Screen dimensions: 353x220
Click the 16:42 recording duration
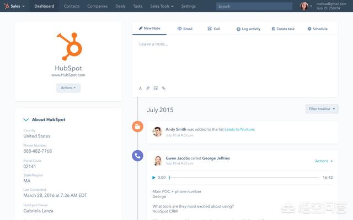coord(328,178)
